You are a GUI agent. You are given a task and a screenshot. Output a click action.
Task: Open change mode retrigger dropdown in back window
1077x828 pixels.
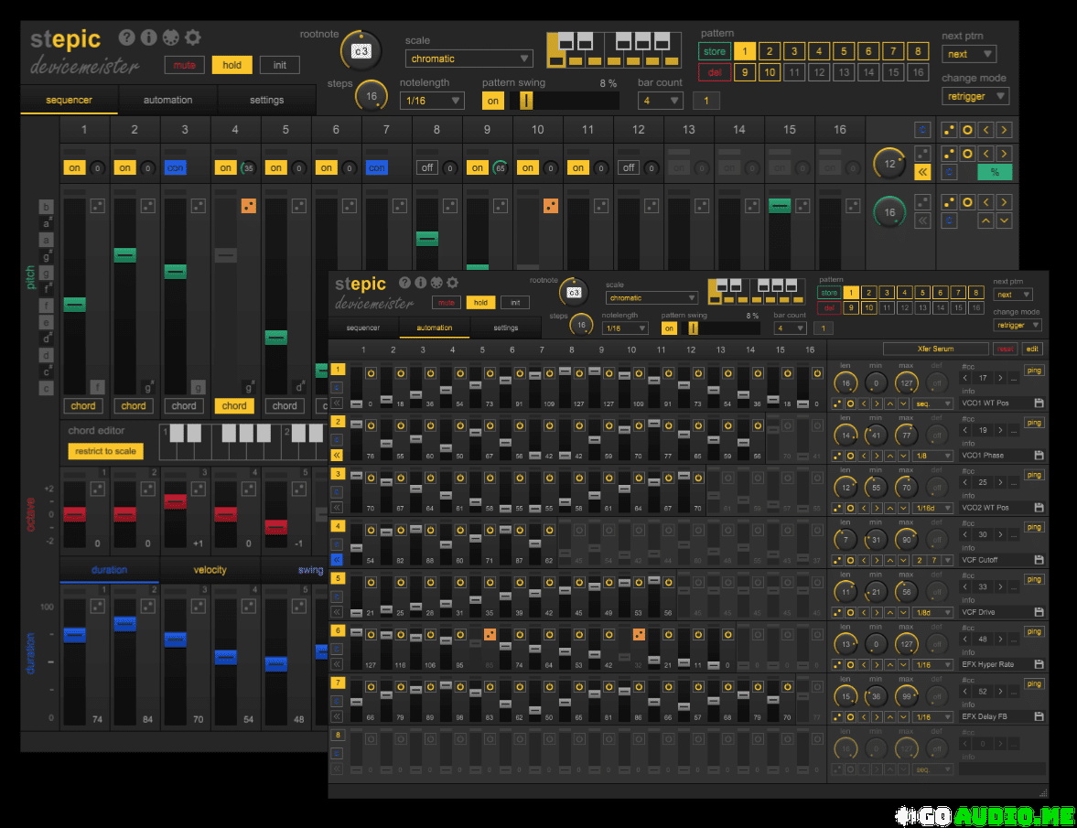tap(975, 97)
